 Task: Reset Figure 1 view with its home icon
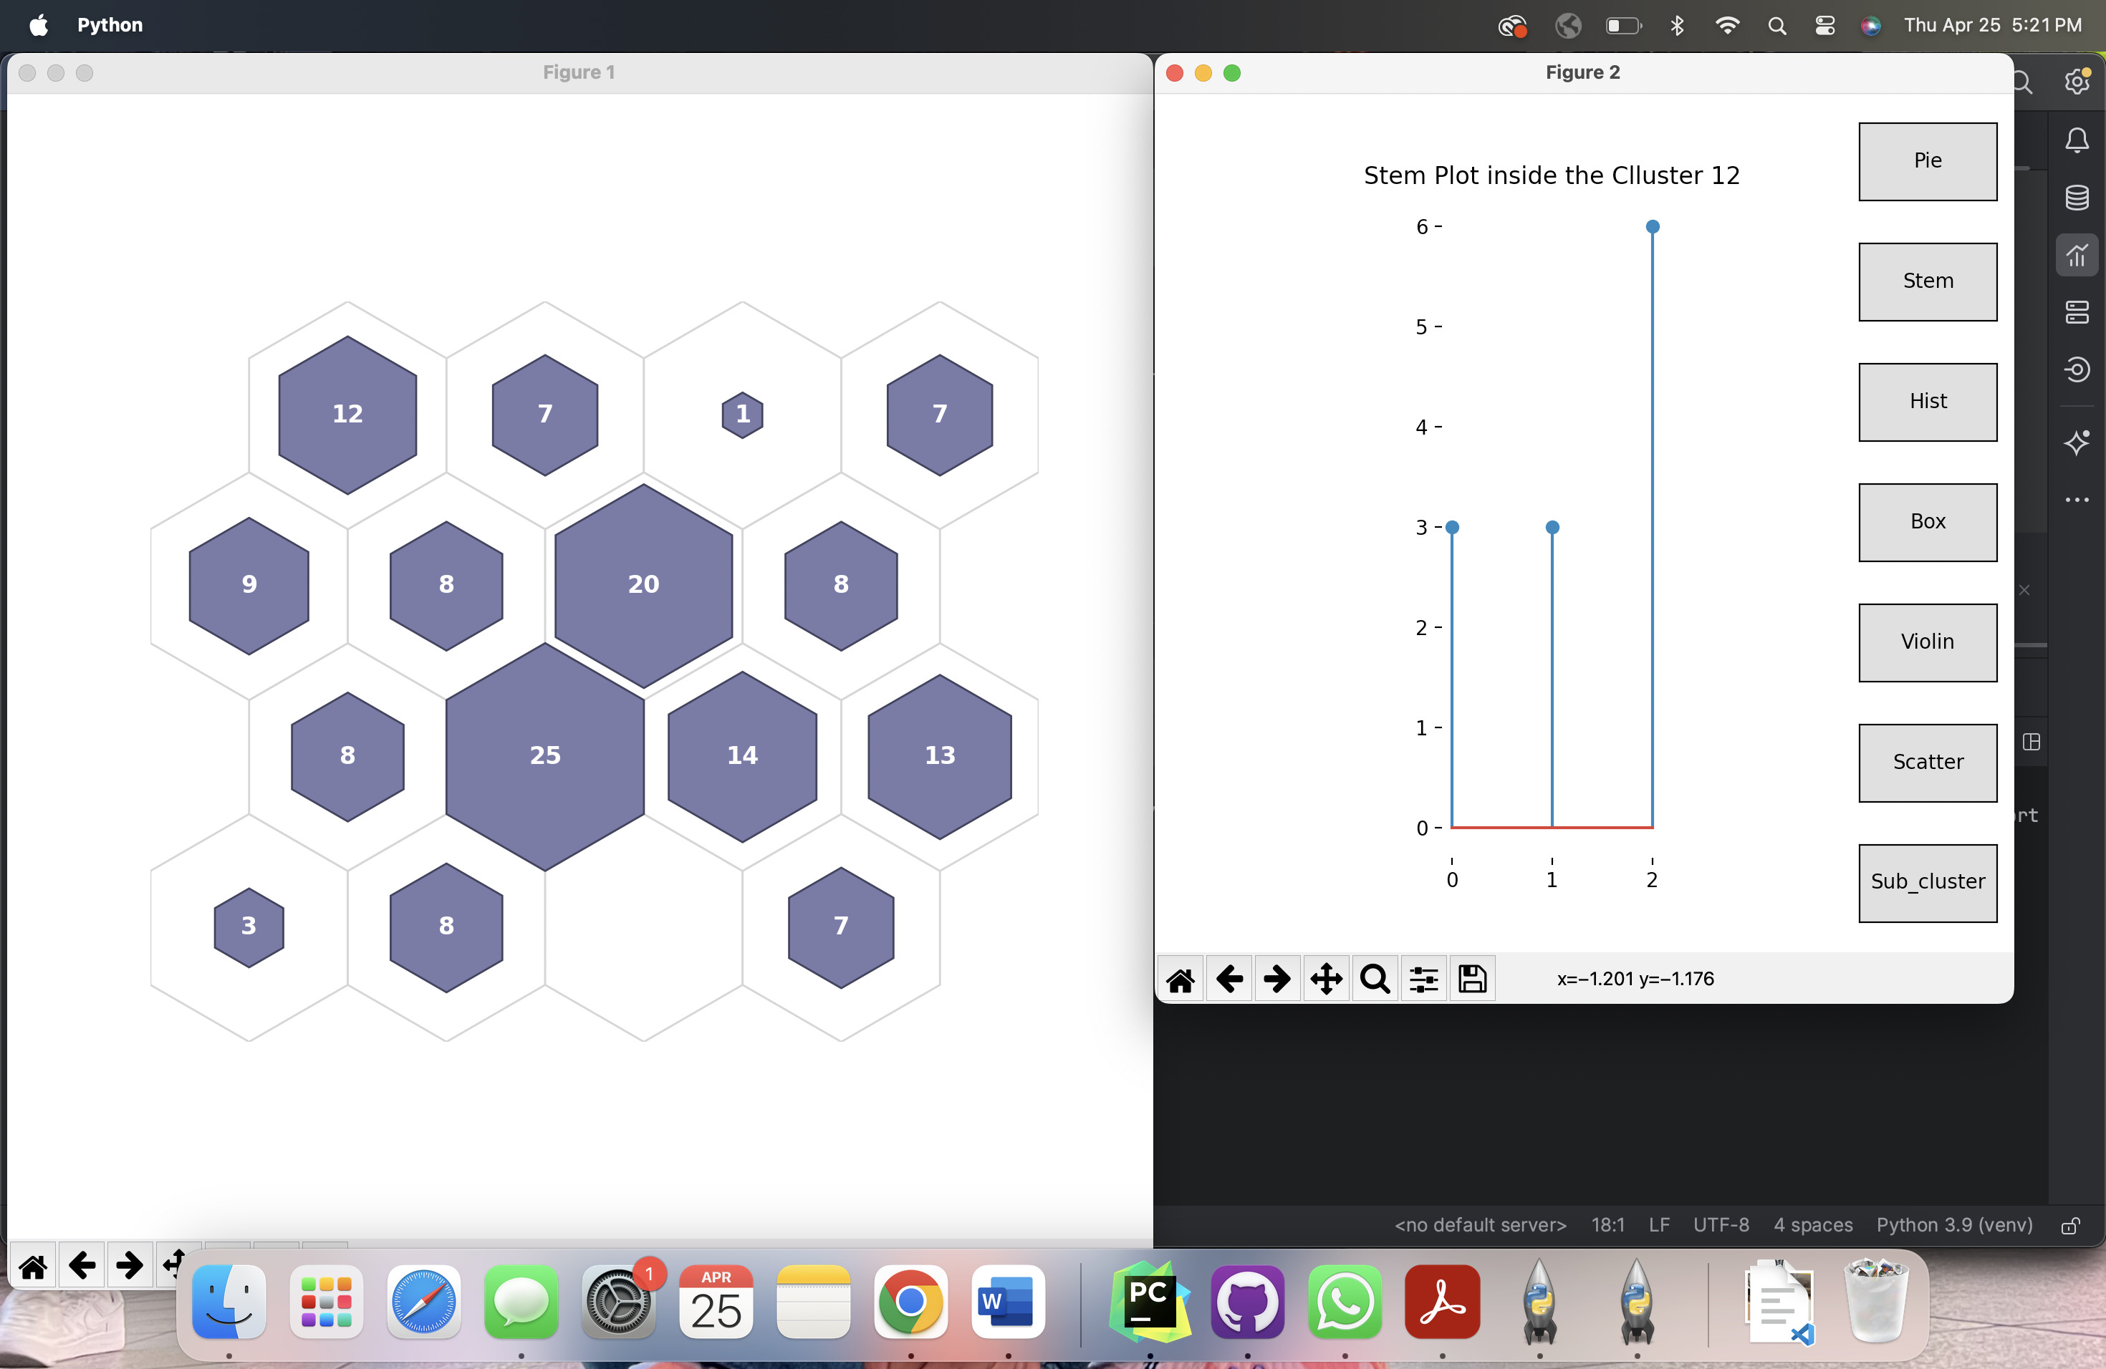(34, 1267)
